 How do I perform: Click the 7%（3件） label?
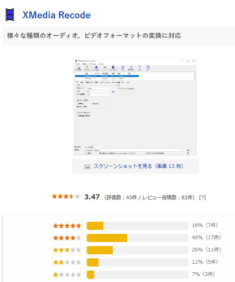pyautogui.click(x=204, y=274)
